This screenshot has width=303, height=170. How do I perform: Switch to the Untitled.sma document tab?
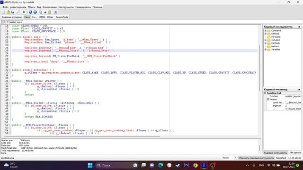click(14, 22)
